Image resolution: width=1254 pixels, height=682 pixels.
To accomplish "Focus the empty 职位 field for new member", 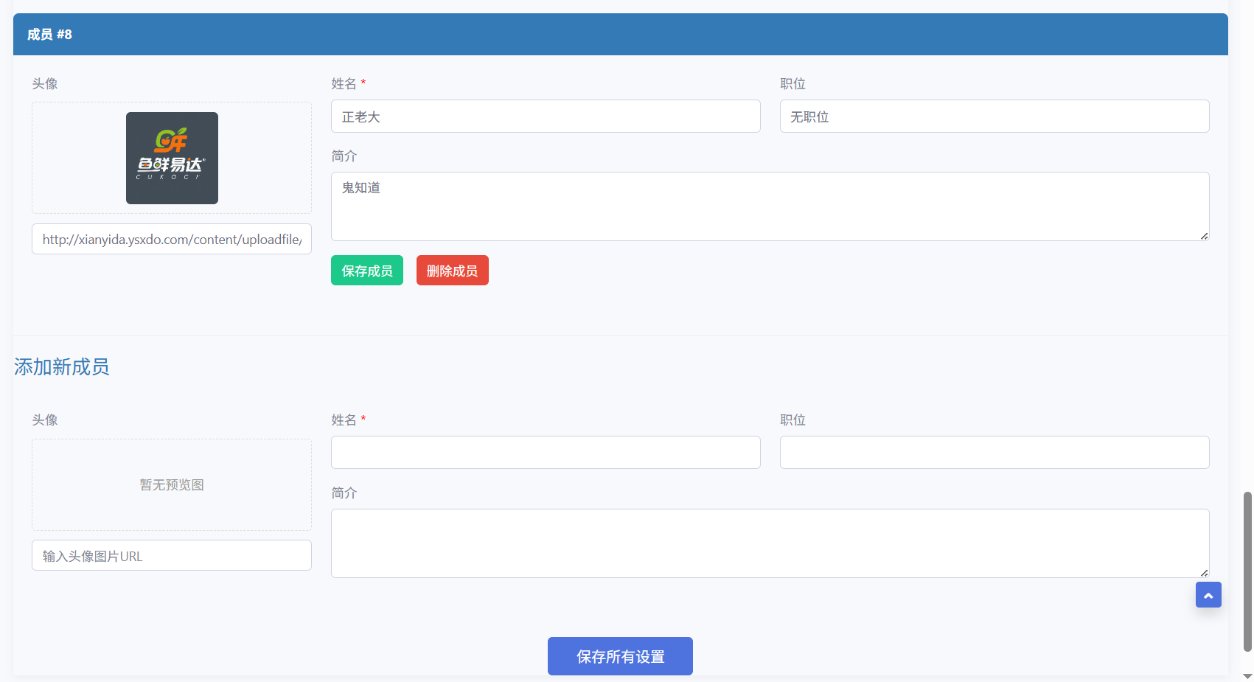I will coord(994,453).
